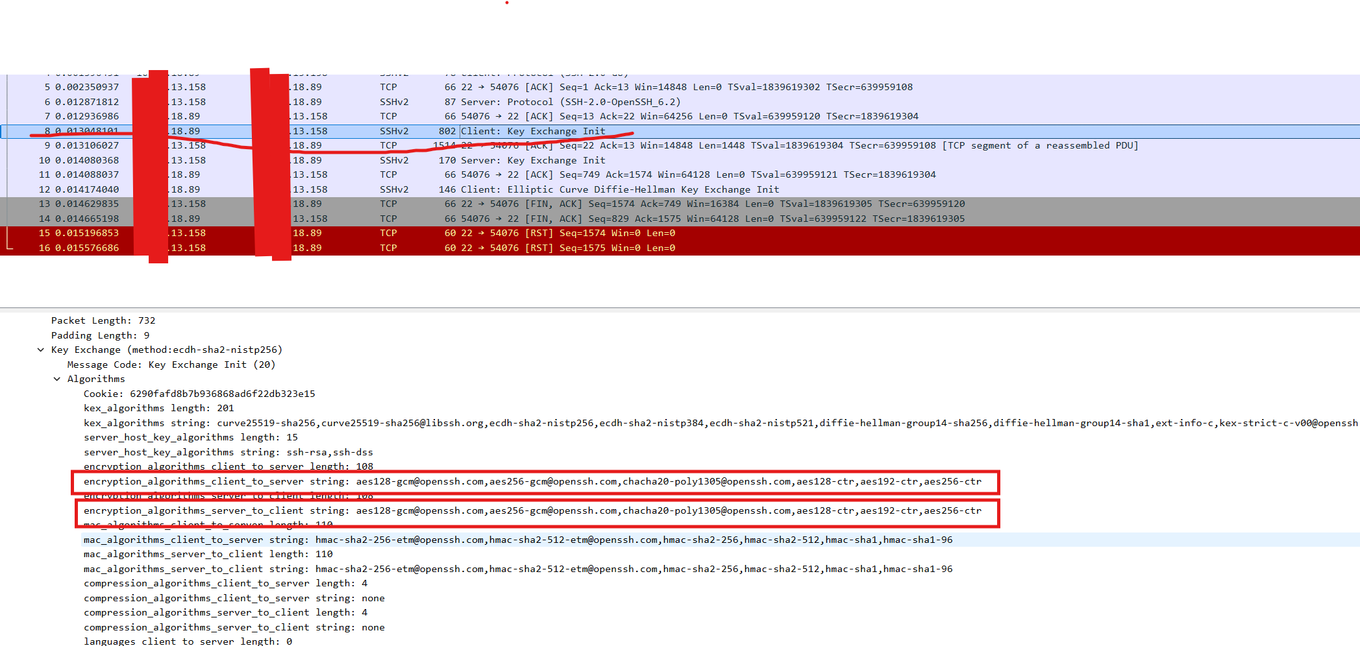This screenshot has height=646, width=1360.
Task: Select encryption_algorithms_server_to_client string line
Action: (x=532, y=510)
